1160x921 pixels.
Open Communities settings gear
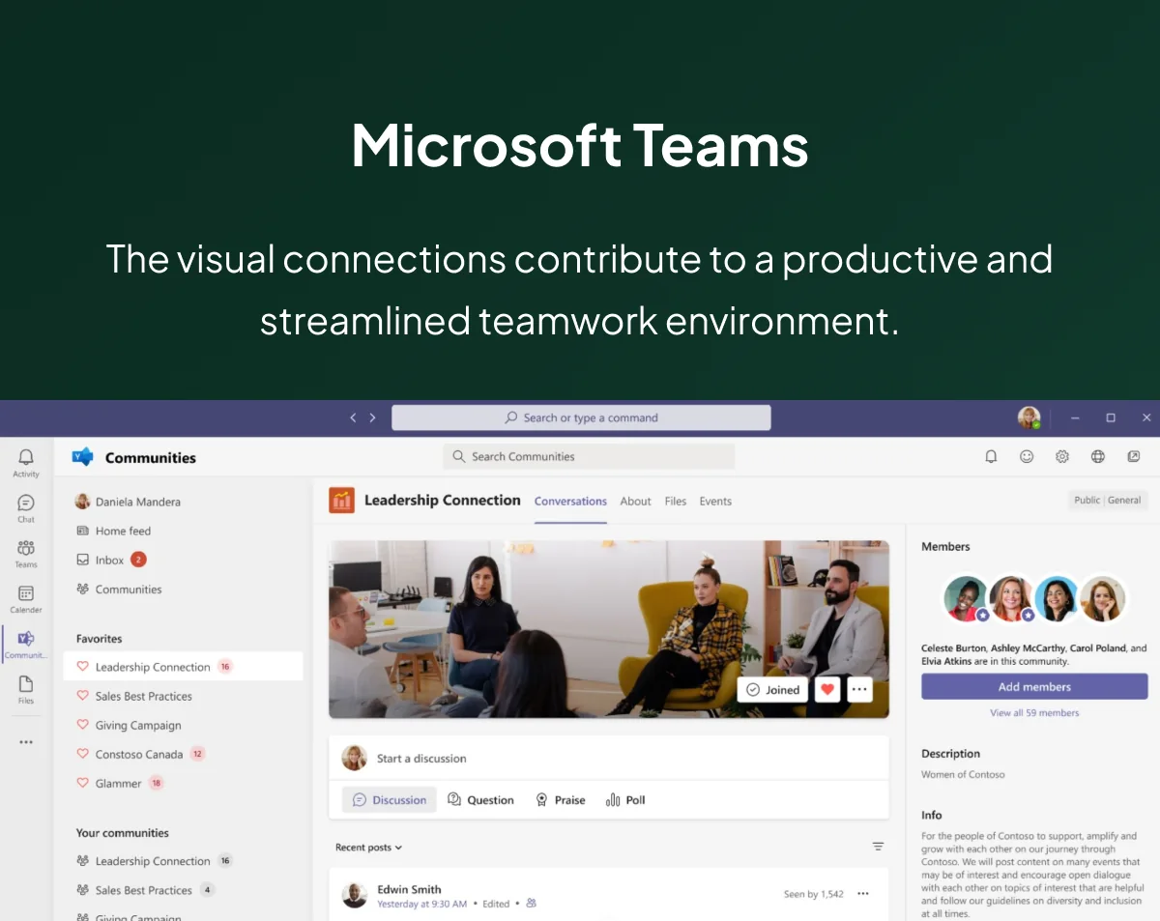tap(1062, 456)
